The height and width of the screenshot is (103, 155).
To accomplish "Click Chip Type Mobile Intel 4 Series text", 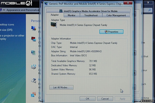I will [94, 43].
